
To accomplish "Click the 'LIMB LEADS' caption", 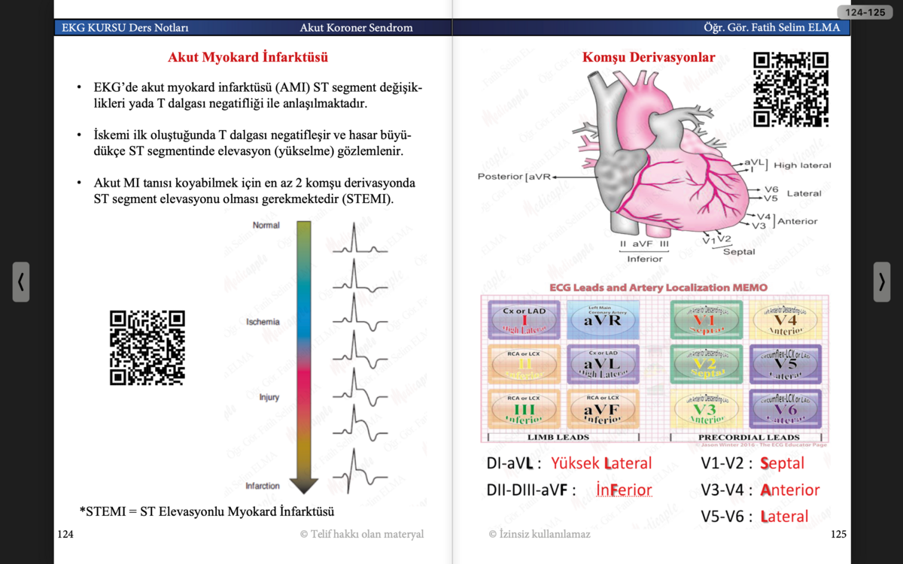I will click(558, 437).
